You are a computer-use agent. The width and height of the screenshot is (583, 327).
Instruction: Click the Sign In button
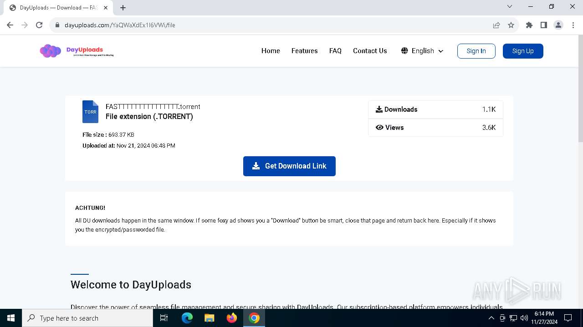coord(476,51)
